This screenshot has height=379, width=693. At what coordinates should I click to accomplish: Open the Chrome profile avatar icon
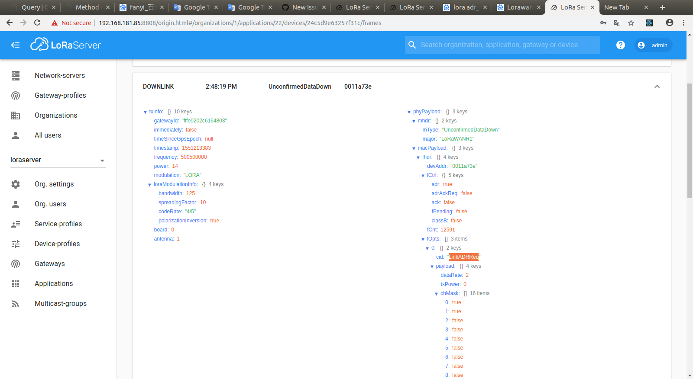pos(670,23)
